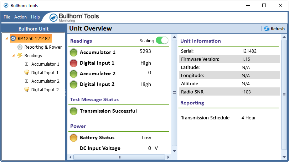Open the Action menu
Viewport: 289px width, 162px height.
20,17
